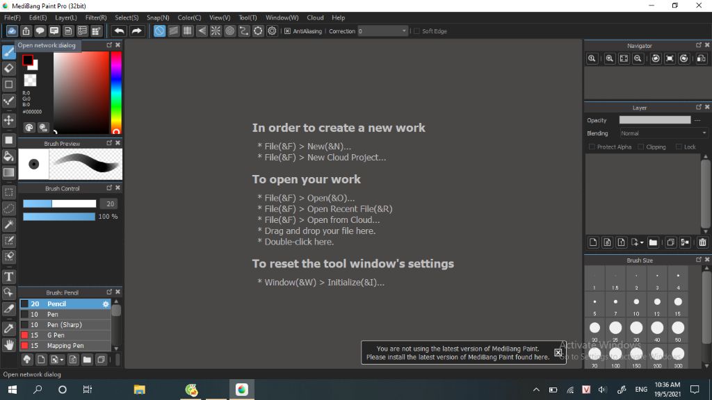Open the Snap menu
This screenshot has width=712, height=400.
[158, 17]
